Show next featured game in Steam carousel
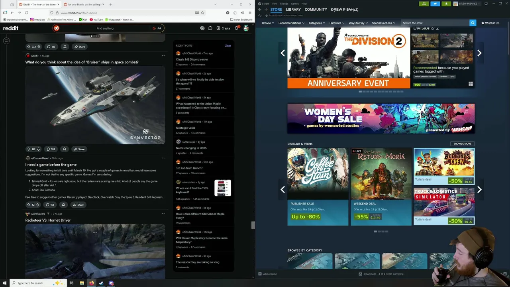The image size is (510, 287). coord(479,53)
